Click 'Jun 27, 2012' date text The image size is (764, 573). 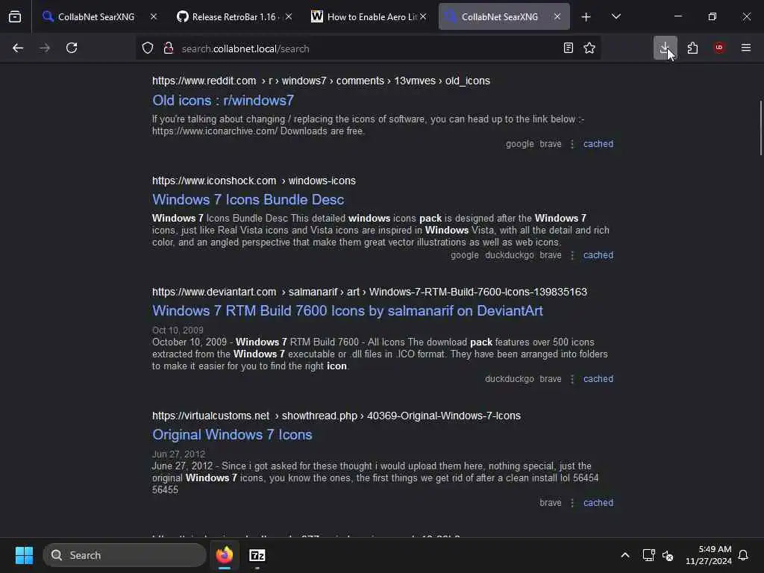(178, 454)
